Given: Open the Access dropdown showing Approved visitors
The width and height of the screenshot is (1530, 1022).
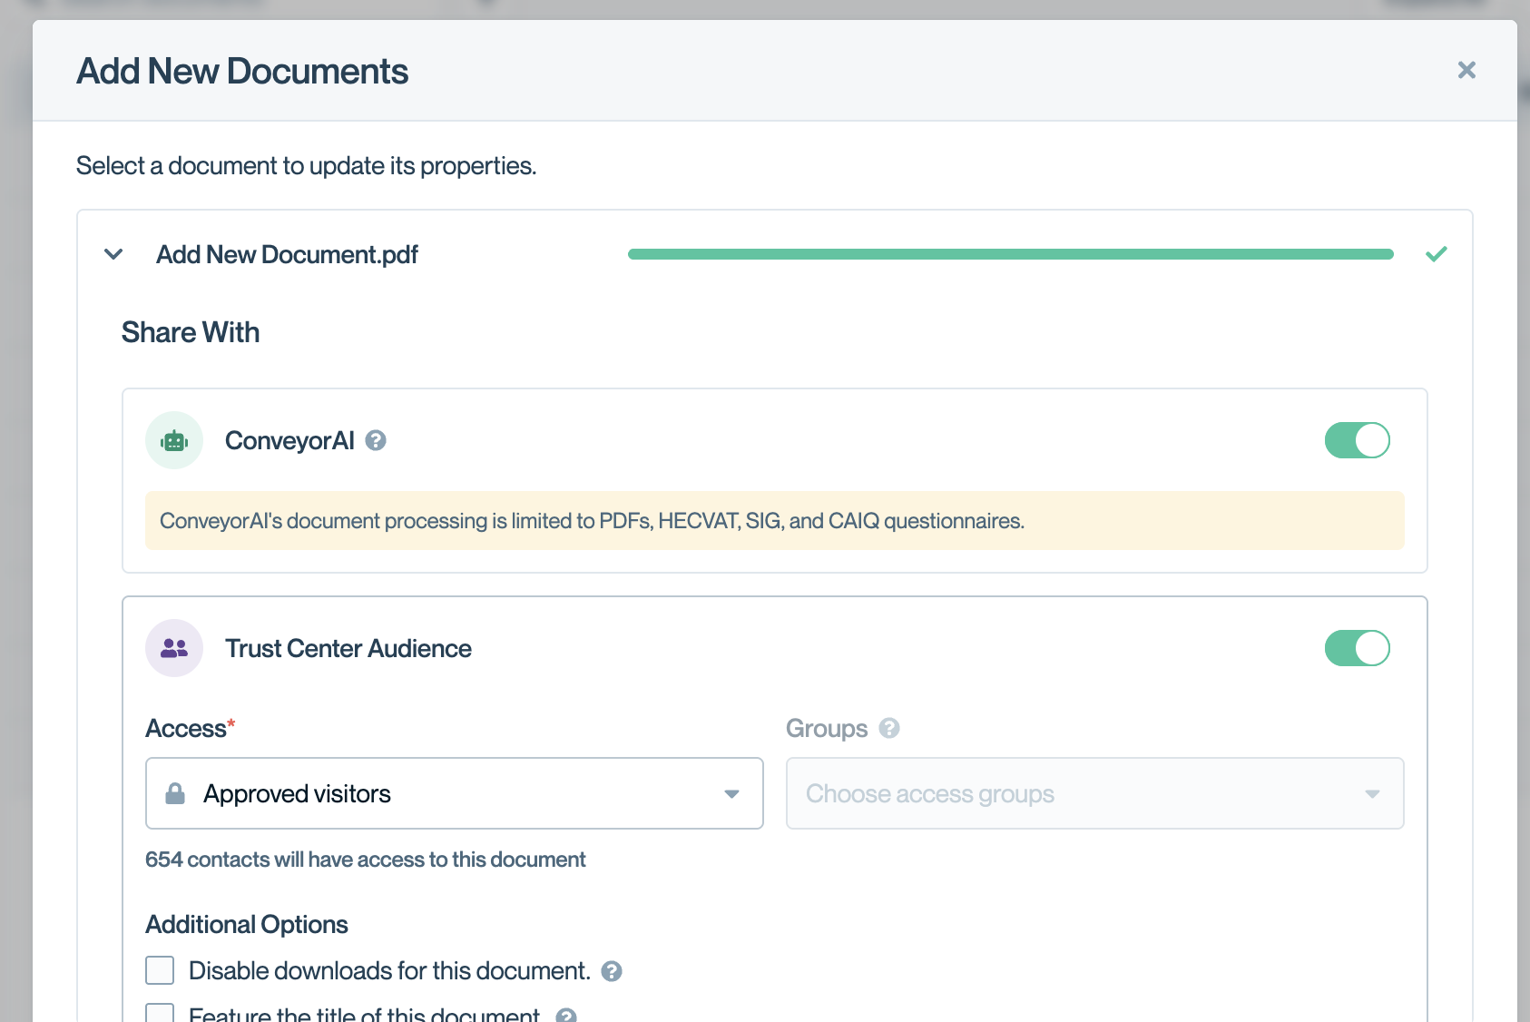Looking at the screenshot, I should (455, 793).
